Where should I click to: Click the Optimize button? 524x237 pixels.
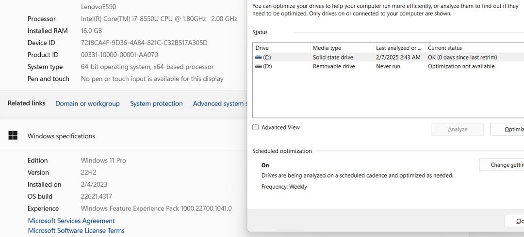point(507,129)
